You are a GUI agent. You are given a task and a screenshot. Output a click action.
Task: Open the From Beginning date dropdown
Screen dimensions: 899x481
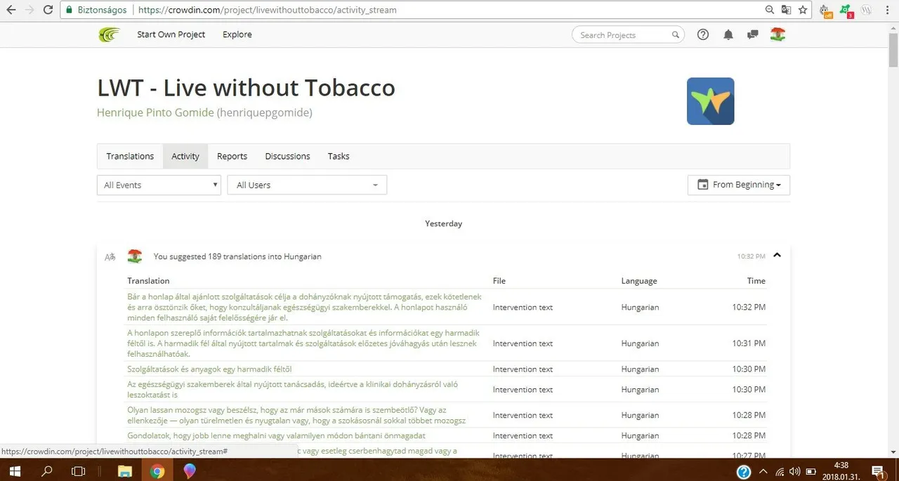pyautogui.click(x=739, y=185)
